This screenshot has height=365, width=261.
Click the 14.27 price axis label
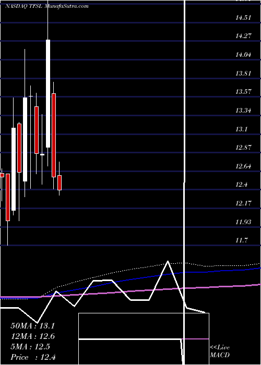(x=244, y=36)
